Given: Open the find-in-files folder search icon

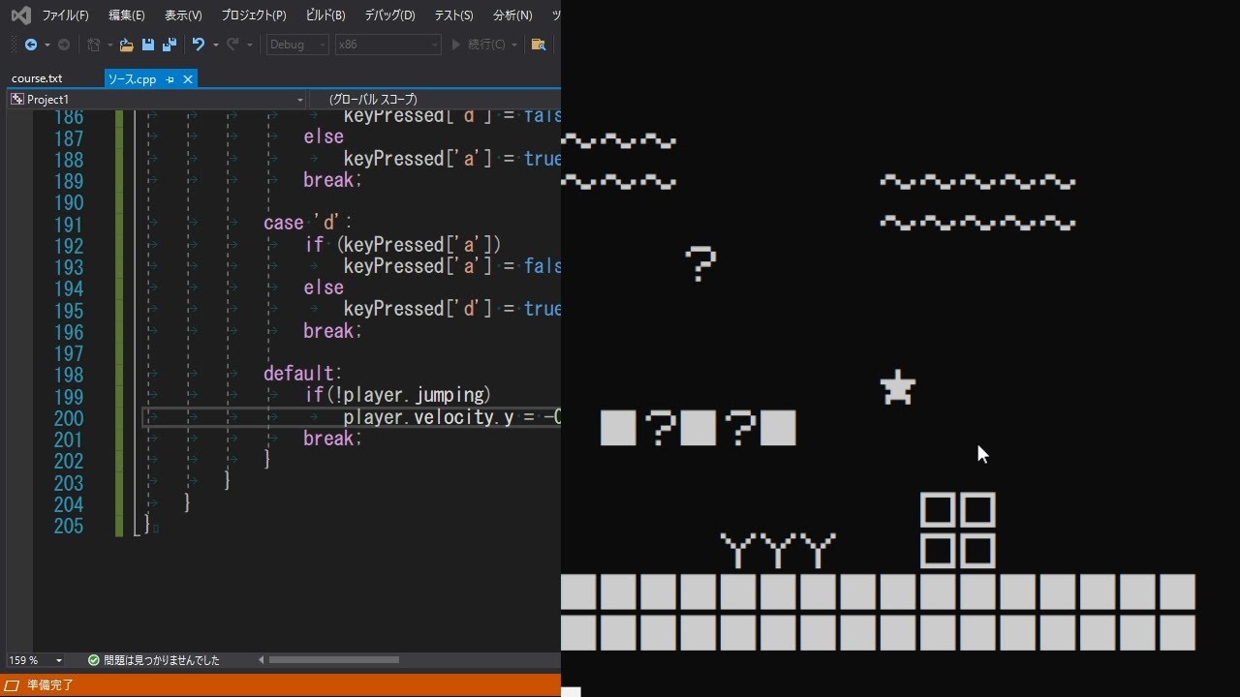Looking at the screenshot, I should [539, 45].
